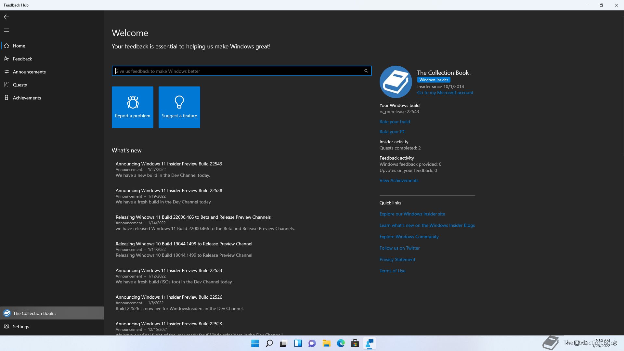The height and width of the screenshot is (351, 624).
Task: Open the Chat taskbar icon
Action: pos(312,343)
